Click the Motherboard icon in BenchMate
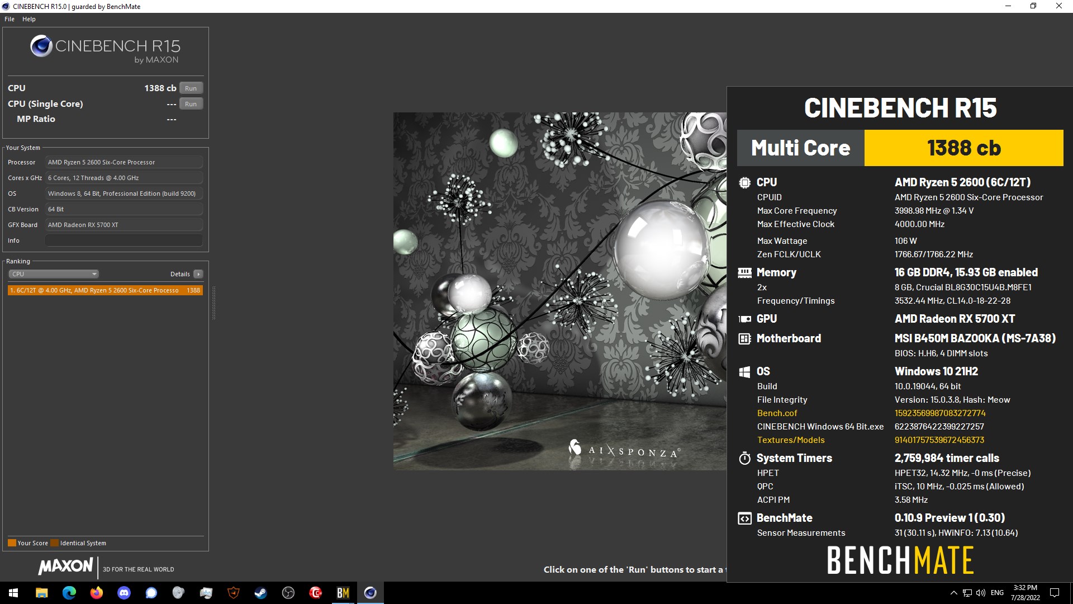The height and width of the screenshot is (604, 1073). [x=744, y=338]
